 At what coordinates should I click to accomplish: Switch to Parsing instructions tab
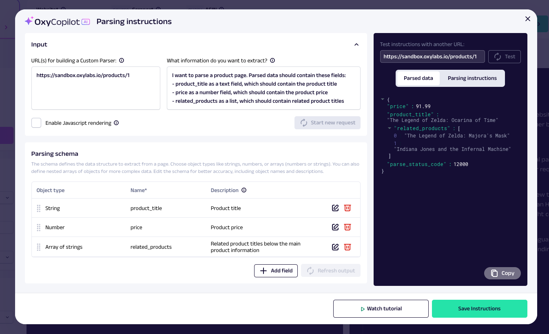[472, 78]
